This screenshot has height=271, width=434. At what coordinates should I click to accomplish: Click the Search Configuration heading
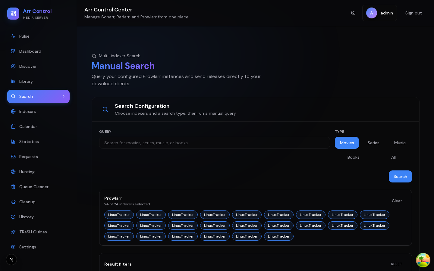(x=142, y=106)
